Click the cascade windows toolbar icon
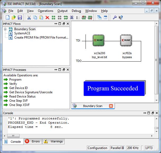 tap(99, 17)
